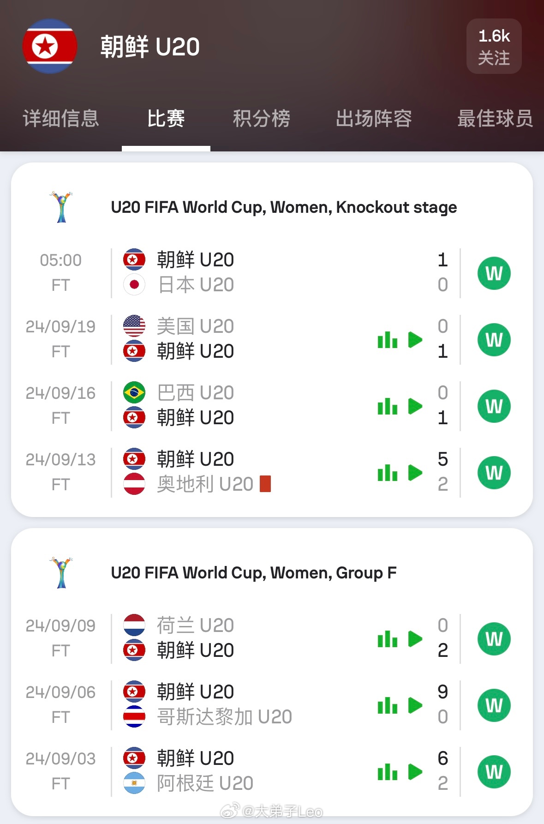Open U20 FIFA World Cup Group F link
The height and width of the screenshot is (824, 544).
(254, 573)
